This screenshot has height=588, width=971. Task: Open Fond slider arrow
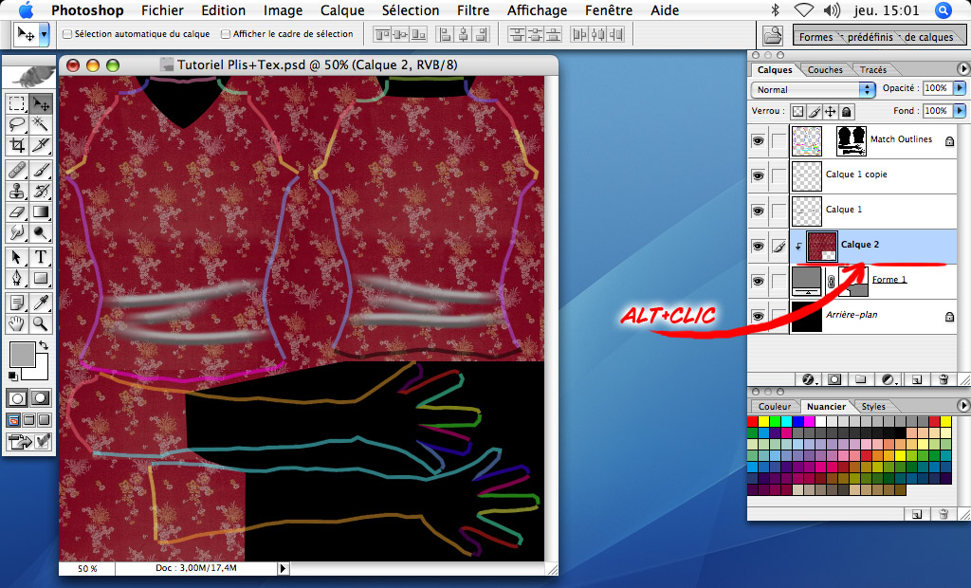(x=960, y=110)
